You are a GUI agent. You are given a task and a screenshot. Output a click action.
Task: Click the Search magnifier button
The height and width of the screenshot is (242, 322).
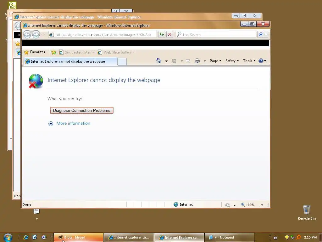[x=260, y=34]
